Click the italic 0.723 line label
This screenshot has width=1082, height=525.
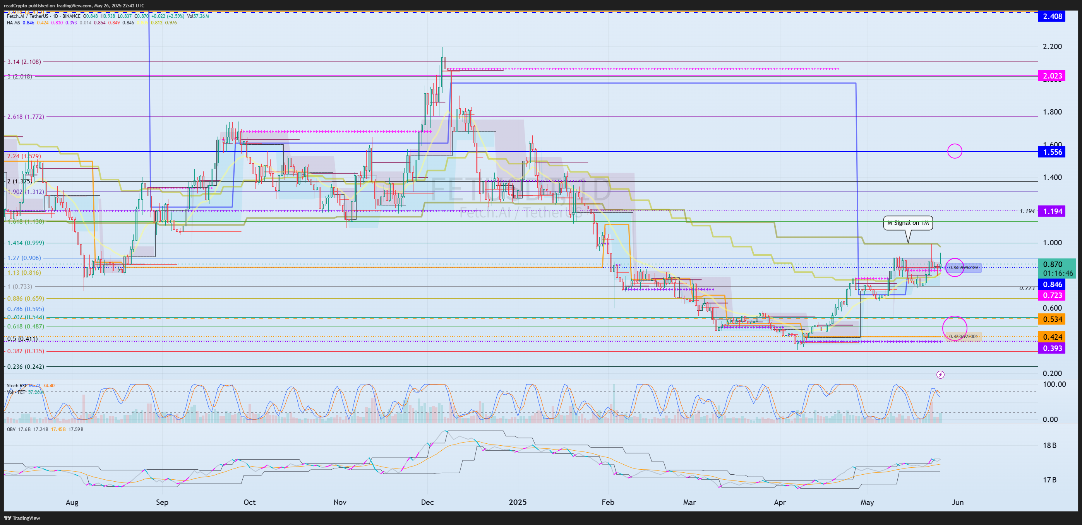pos(1027,288)
